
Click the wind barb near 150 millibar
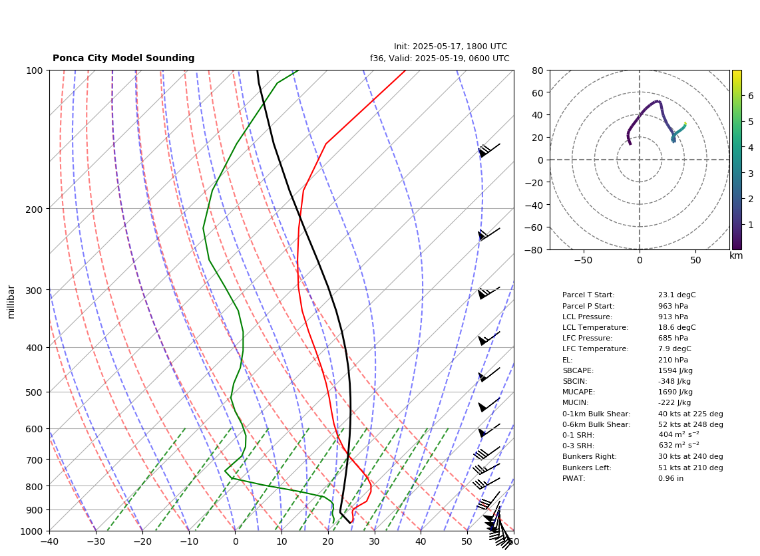(x=489, y=150)
